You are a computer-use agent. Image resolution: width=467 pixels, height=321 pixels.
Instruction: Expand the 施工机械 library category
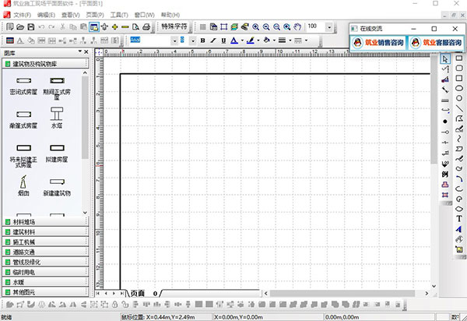tap(45, 242)
